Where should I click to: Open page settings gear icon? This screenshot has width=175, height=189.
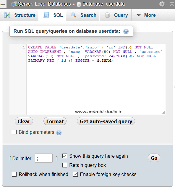[x=162, y=4]
